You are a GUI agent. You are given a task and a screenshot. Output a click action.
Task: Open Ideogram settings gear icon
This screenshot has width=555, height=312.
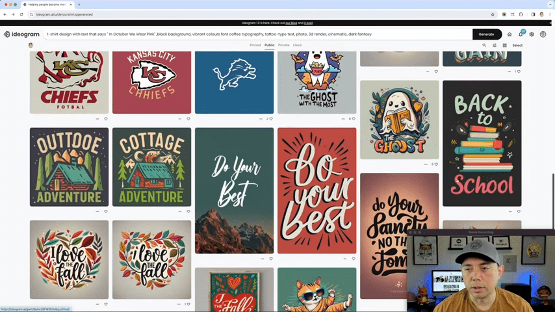pos(532,34)
